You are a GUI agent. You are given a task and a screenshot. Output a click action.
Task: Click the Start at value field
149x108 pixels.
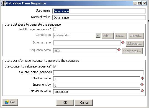point(96,79)
